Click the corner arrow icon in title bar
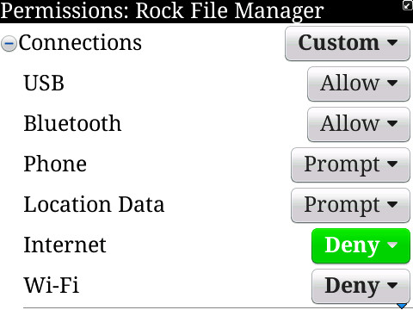The width and height of the screenshot is (413, 310). click(x=408, y=5)
